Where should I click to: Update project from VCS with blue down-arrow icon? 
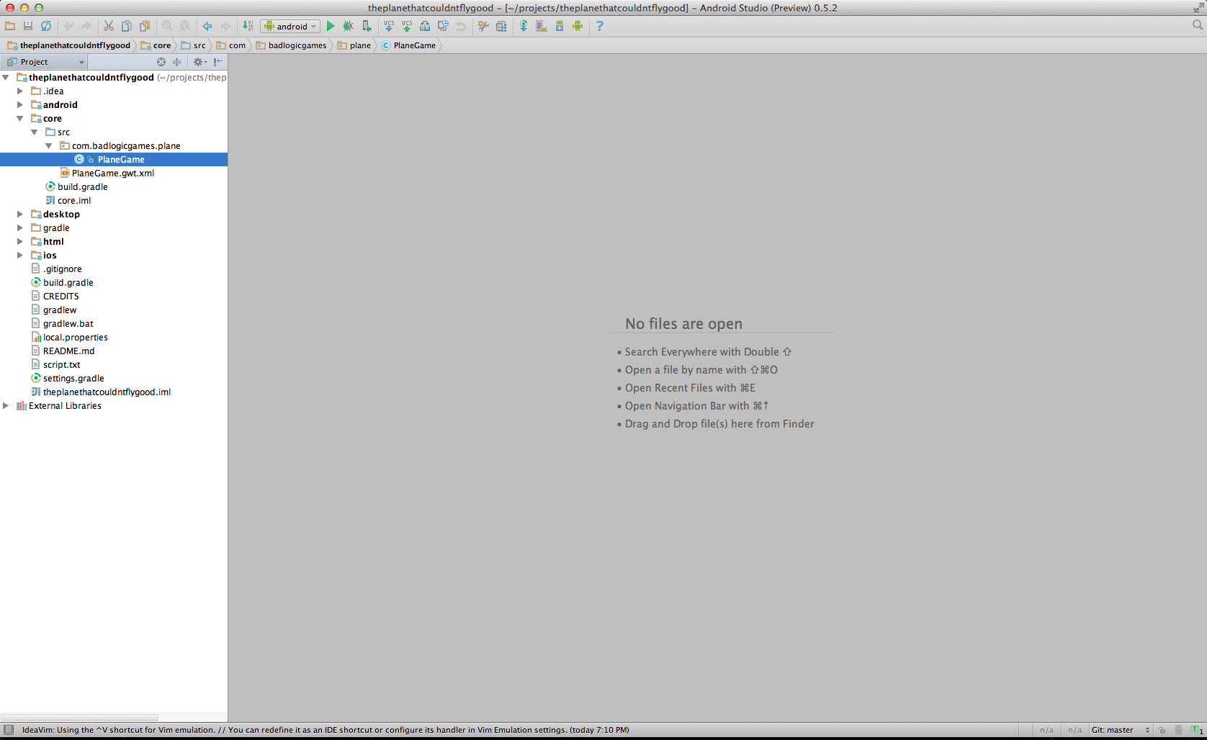click(389, 27)
